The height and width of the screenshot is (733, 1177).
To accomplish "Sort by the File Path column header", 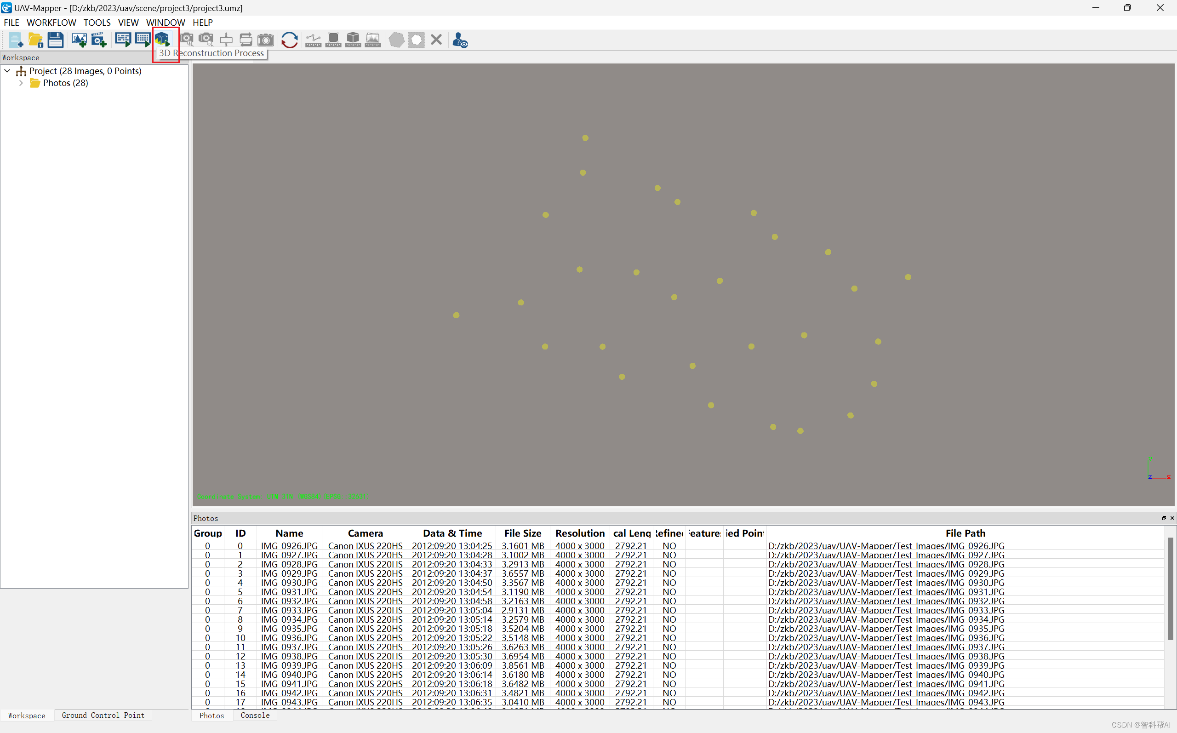I will [965, 533].
